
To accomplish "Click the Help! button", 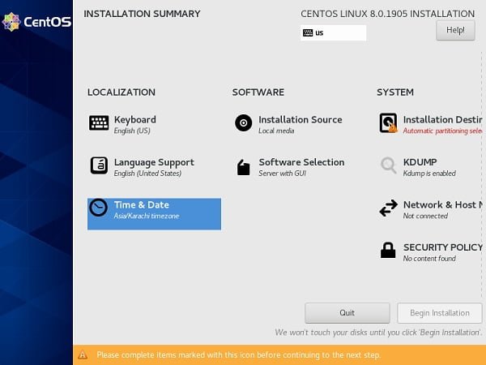I will [x=455, y=30].
